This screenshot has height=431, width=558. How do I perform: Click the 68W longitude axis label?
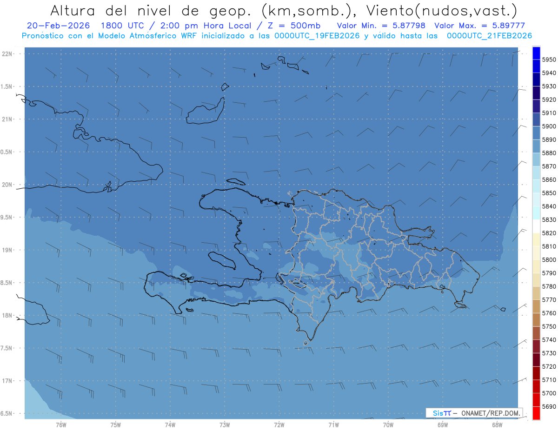pyautogui.click(x=497, y=424)
